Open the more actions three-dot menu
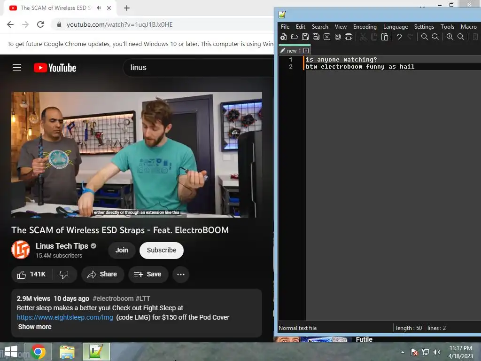The image size is (481, 361). pyautogui.click(x=181, y=274)
